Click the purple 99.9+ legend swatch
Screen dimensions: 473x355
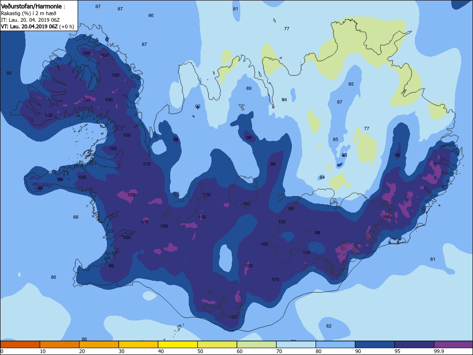click(x=454, y=345)
